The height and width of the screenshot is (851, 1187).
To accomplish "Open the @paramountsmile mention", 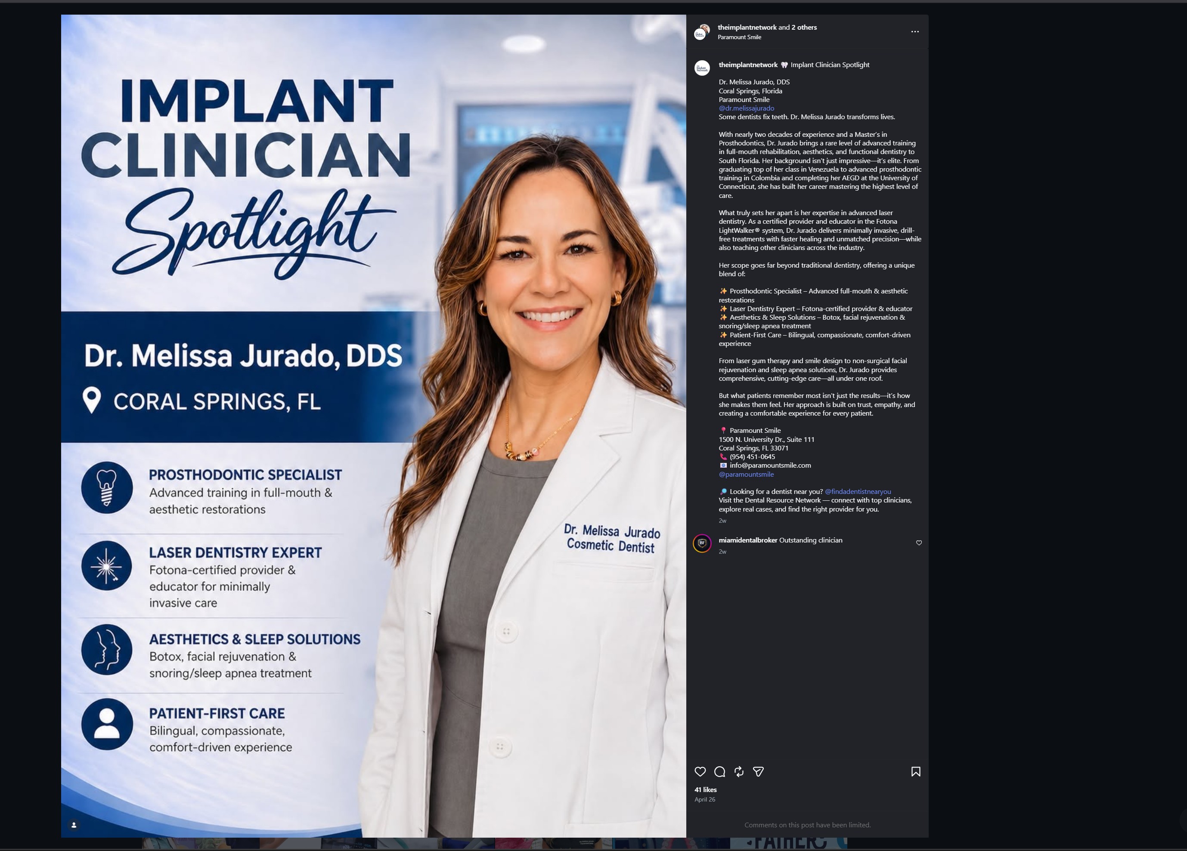I will pos(746,475).
